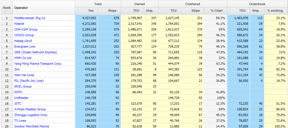288x128 pixels.
Task: Select the COSCO Group link
Action: [24, 35]
